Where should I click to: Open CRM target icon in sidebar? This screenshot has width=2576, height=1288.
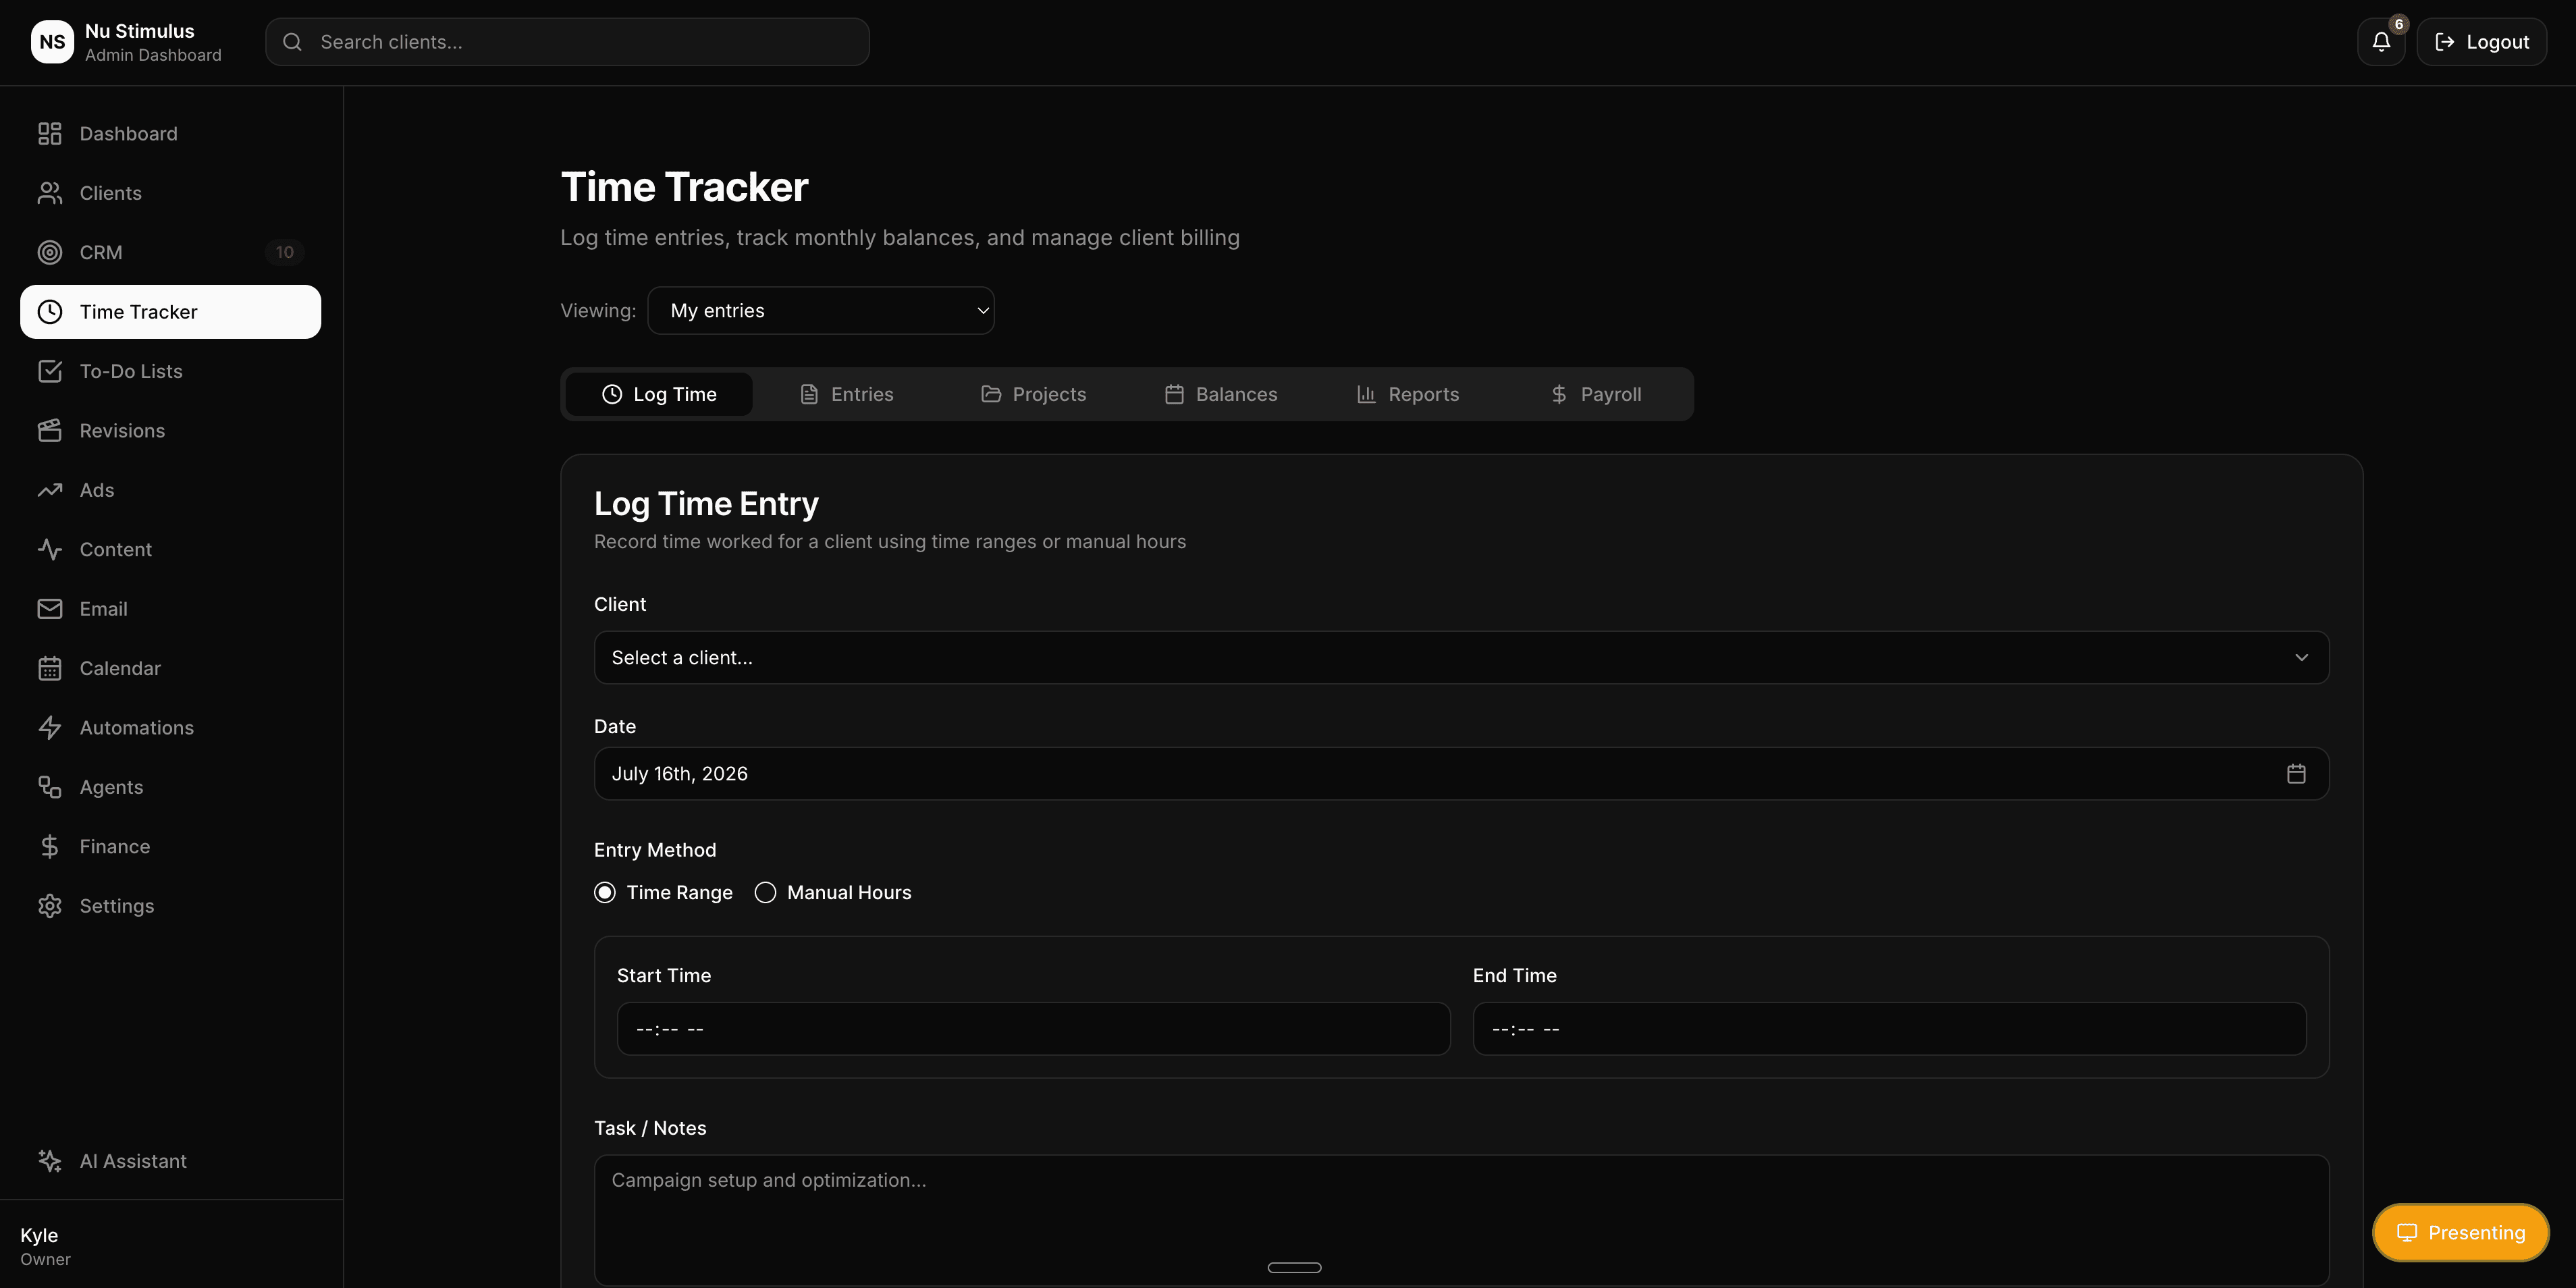pos(50,253)
